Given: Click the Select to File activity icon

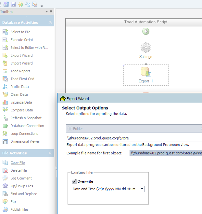Looking at the screenshot, I should click(x=5, y=32).
